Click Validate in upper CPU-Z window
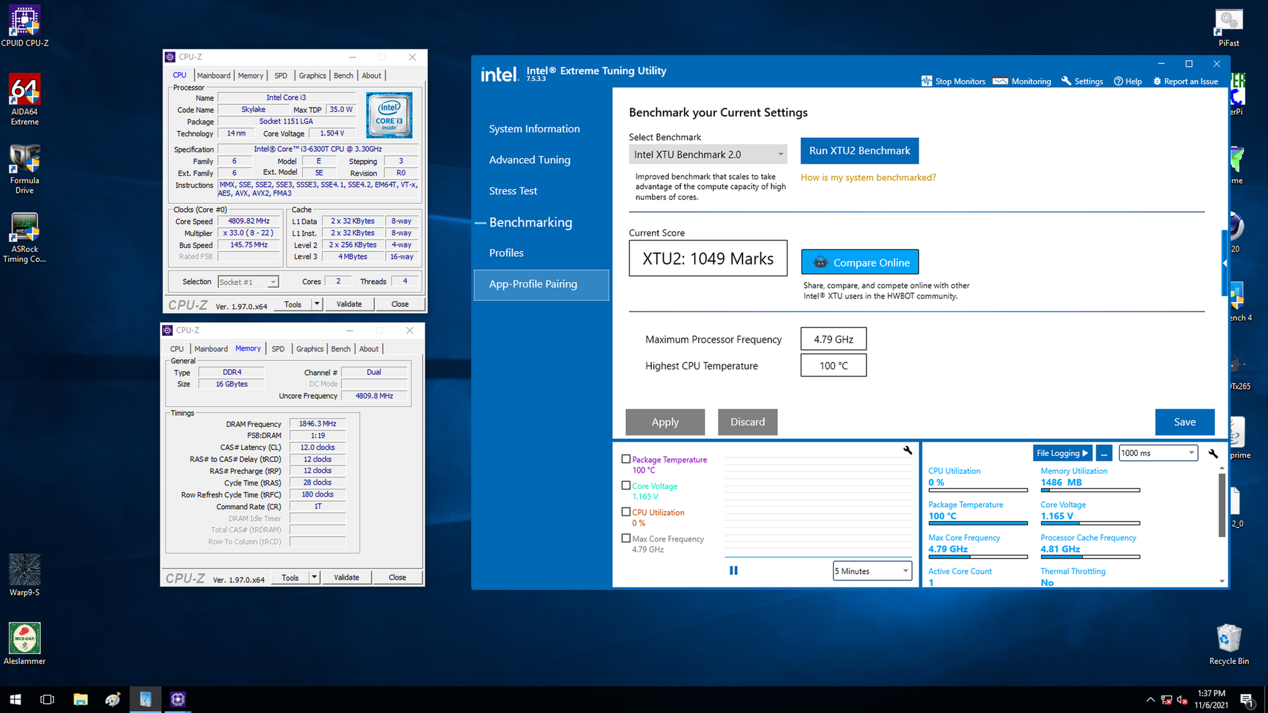 349,304
